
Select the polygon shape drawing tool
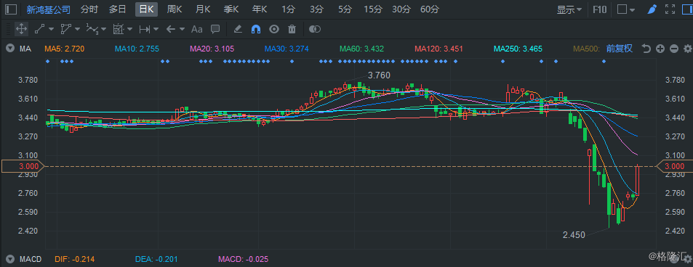[66, 29]
